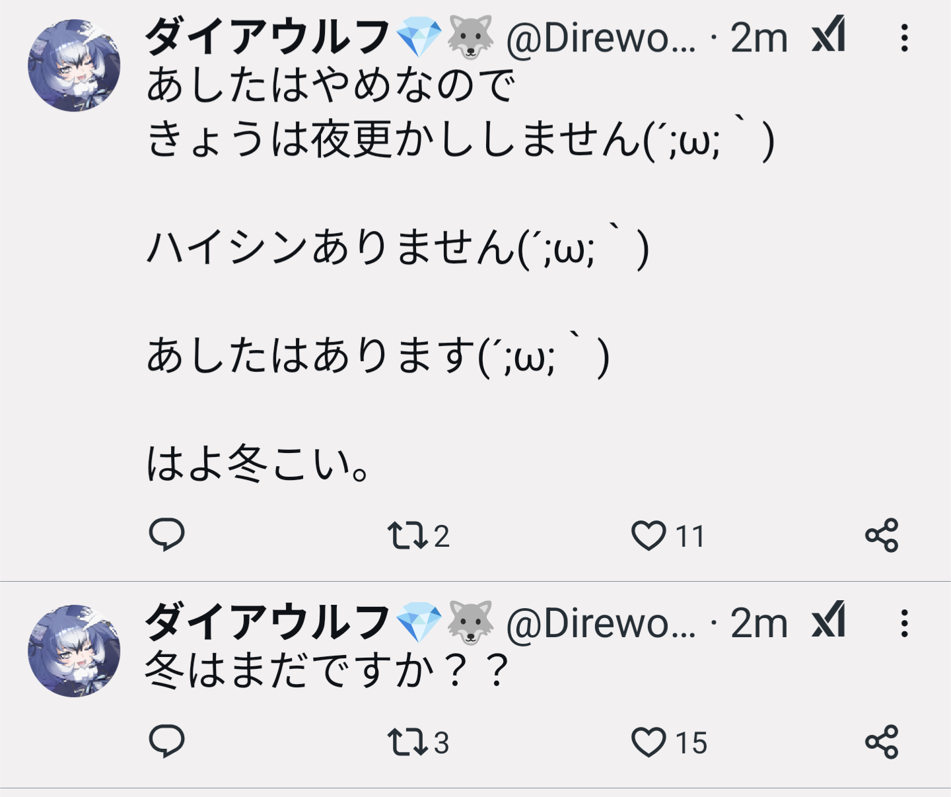Retweet the second tweet with 3 retweets
Viewport: 951px width, 797px height.
coord(419,742)
